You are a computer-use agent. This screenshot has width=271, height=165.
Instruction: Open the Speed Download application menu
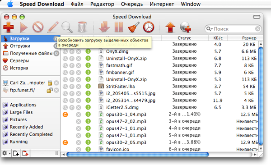click(x=42, y=4)
